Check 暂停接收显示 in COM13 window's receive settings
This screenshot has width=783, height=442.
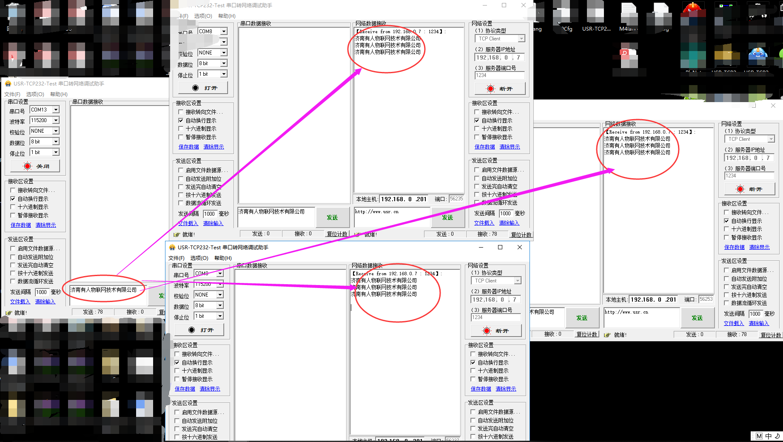[x=13, y=216]
